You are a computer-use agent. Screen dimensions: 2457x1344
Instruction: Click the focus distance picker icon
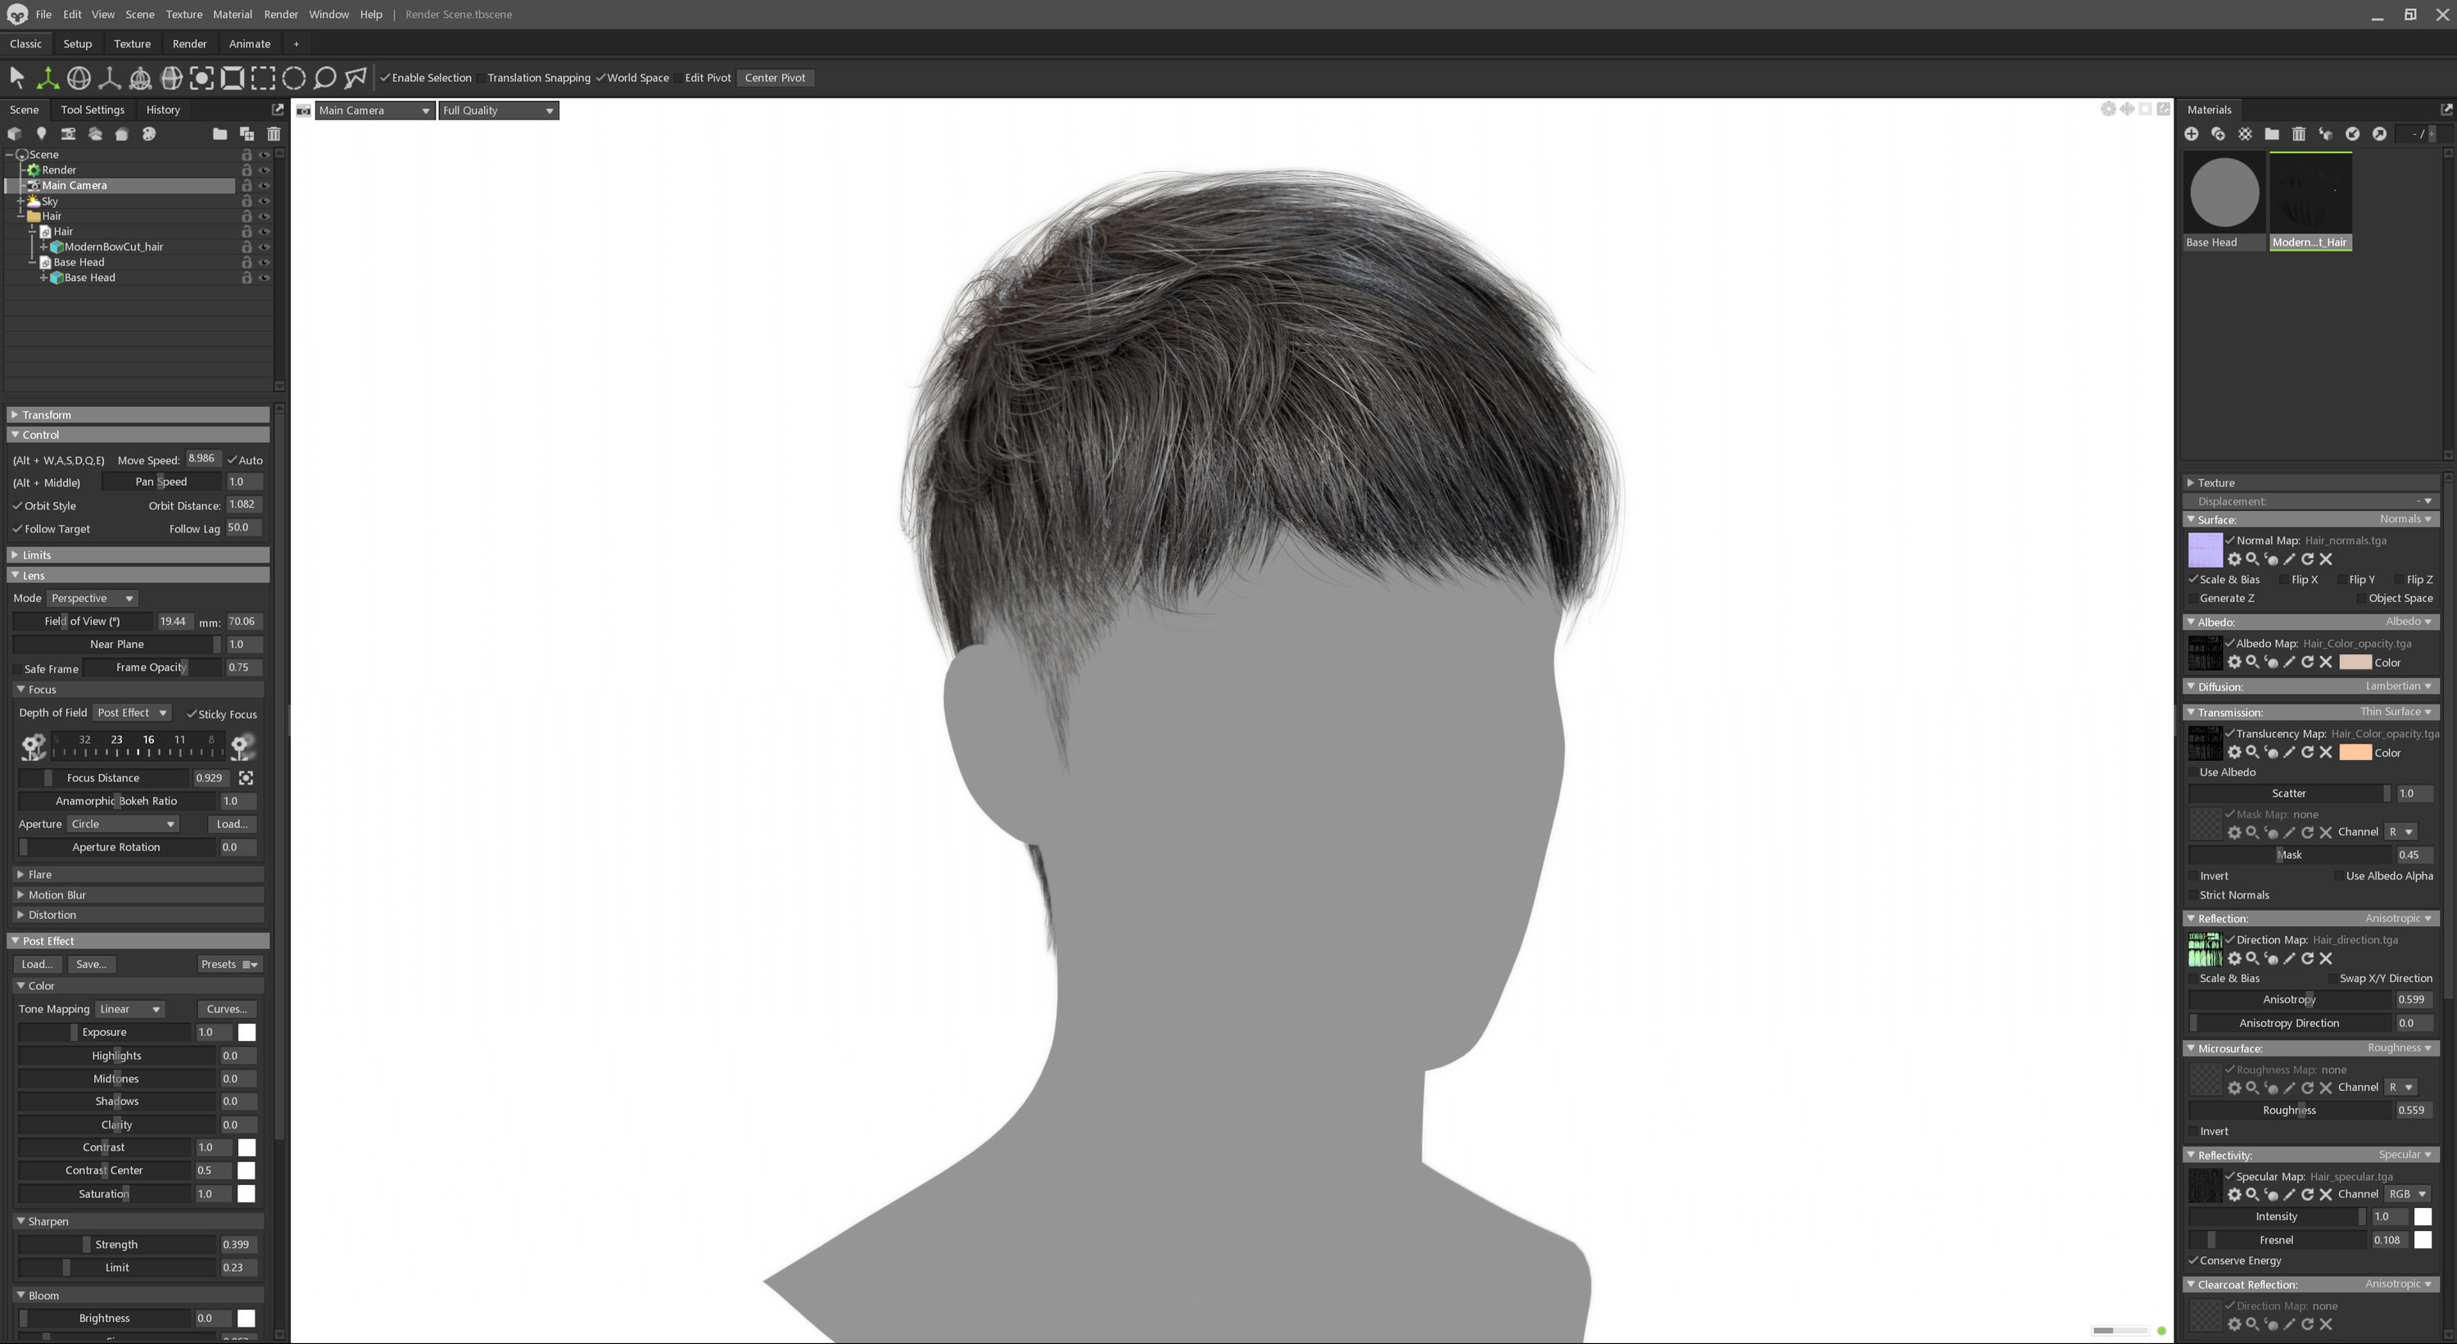(x=246, y=778)
